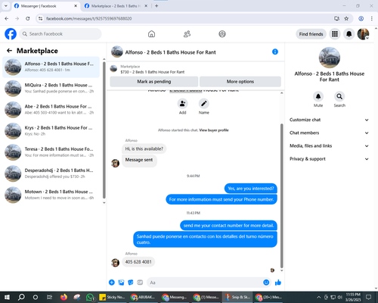Switch to the Messenger | Facebook tab
Viewport: 378px width, 303px height.
coord(45,6)
